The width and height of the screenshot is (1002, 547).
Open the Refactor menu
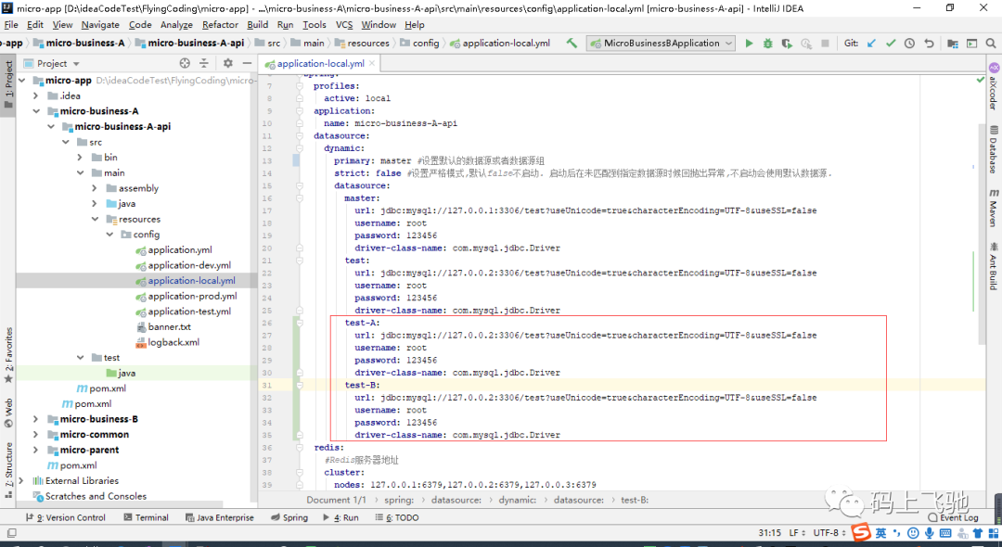coord(220,24)
